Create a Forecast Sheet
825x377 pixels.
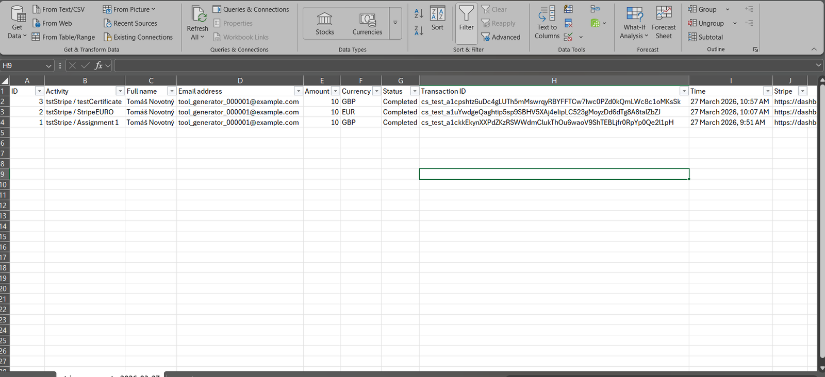point(664,23)
